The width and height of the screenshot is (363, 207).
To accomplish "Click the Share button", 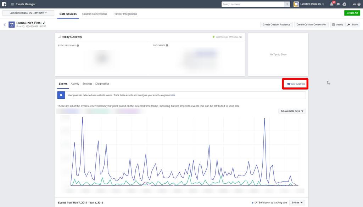I will (x=353, y=24).
